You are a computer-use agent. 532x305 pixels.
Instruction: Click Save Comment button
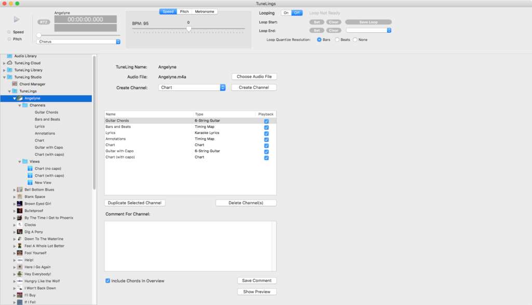[257, 281]
